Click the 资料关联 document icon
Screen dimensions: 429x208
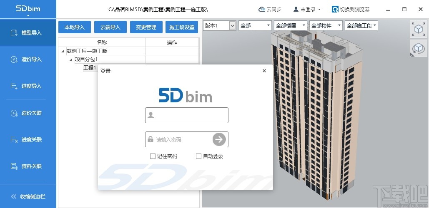[14, 166]
